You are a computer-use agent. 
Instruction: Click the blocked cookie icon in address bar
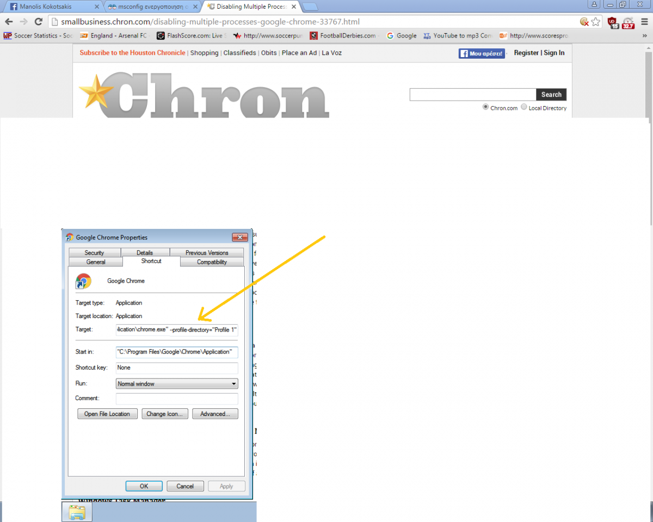584,22
